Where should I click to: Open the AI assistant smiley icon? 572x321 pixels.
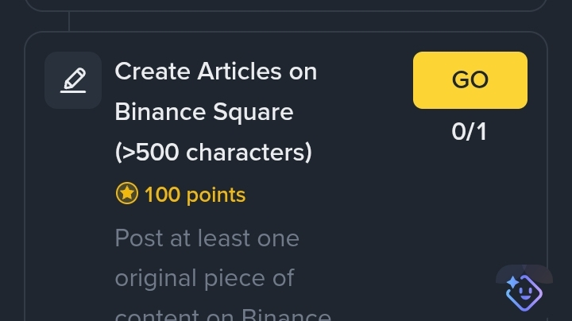pyautogui.click(x=524, y=292)
